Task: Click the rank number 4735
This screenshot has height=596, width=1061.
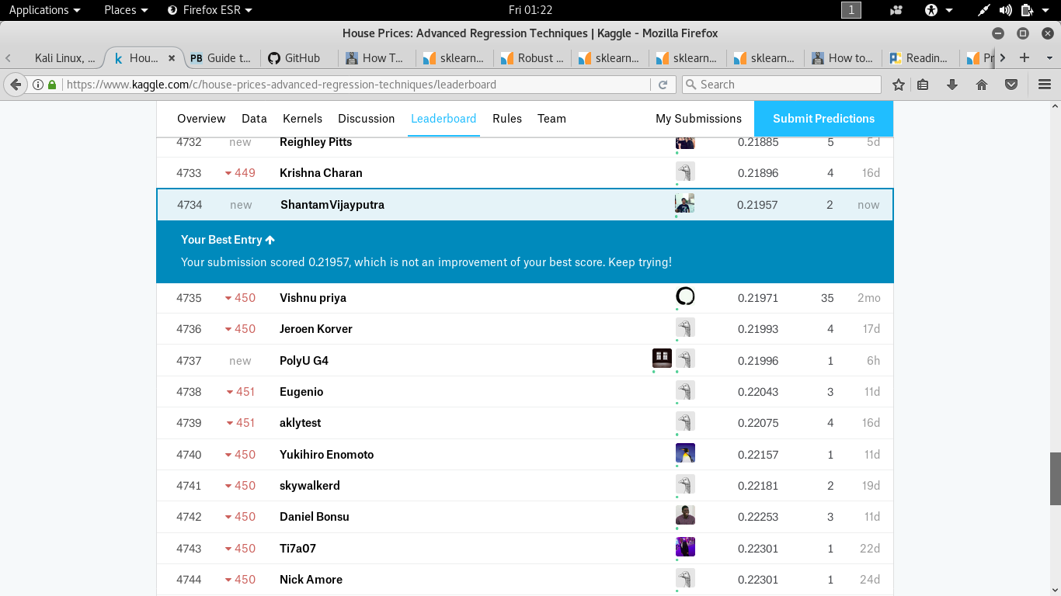Action: pos(189,298)
